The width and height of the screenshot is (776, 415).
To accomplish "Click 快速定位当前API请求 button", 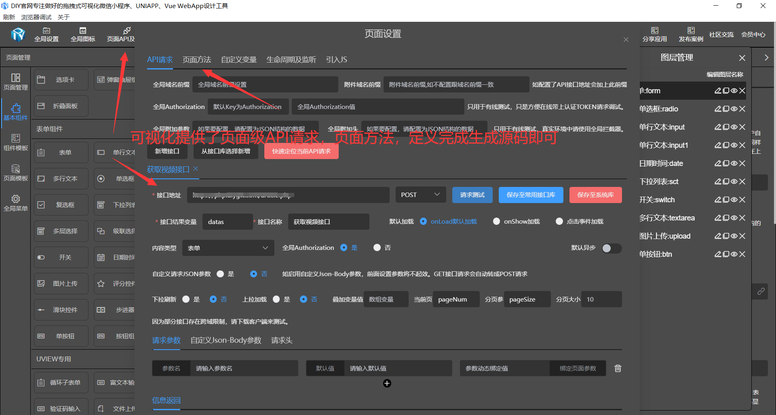I will coord(301,151).
